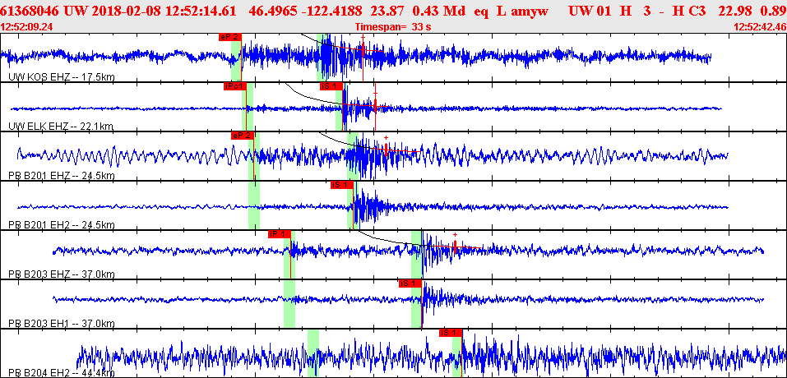The width and height of the screenshot is (787, 378).
Task: Select the iS 1 pick flag on B203 EH1
Action: pyautogui.click(x=410, y=283)
